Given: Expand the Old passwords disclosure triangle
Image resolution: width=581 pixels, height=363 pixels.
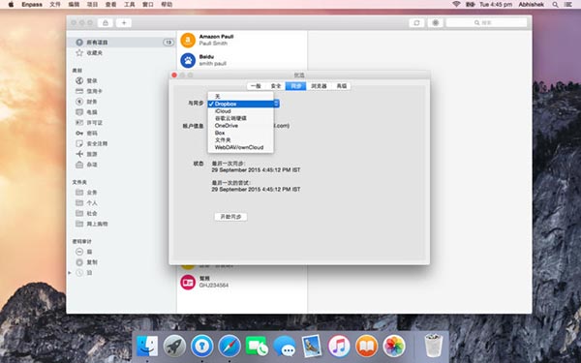Looking at the screenshot, I should coord(70,273).
